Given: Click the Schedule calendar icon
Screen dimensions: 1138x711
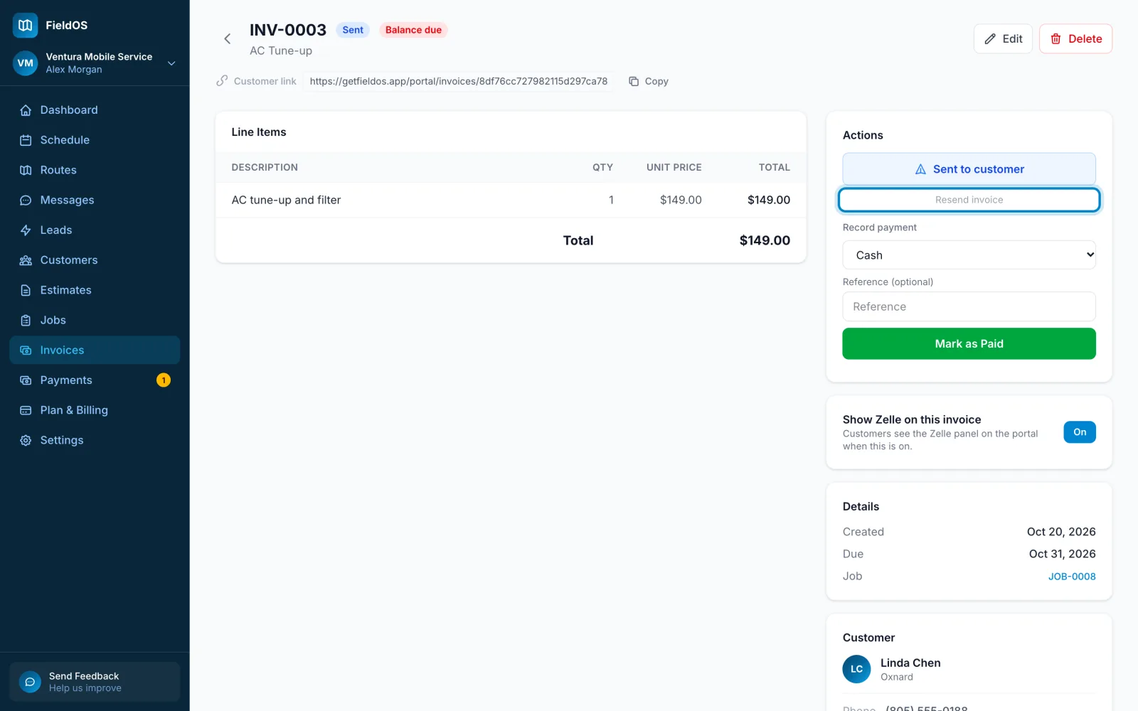Looking at the screenshot, I should point(26,140).
